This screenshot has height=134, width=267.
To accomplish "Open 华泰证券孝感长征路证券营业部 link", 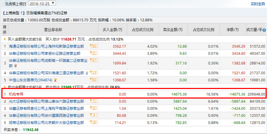I will (45, 54).
